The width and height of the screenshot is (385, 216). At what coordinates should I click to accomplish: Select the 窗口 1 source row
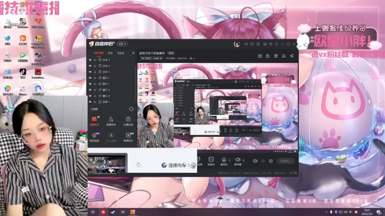click(x=112, y=78)
